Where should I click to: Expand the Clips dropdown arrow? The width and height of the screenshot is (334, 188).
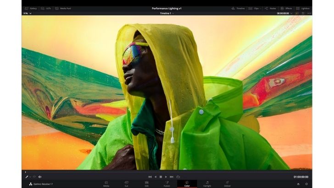point(261,8)
